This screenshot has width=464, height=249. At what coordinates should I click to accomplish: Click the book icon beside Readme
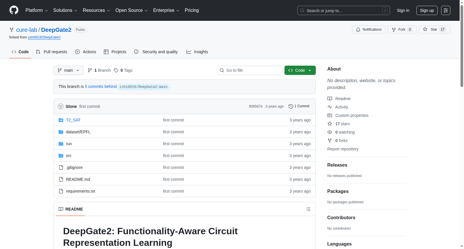coord(330,99)
